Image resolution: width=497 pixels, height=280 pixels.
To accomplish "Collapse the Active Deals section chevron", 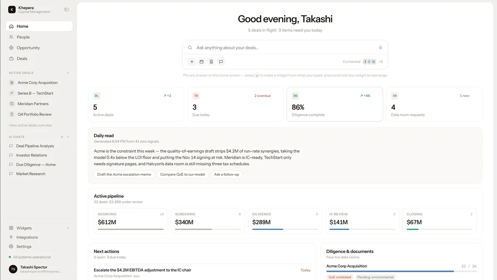I will pyautogui.click(x=68, y=73).
